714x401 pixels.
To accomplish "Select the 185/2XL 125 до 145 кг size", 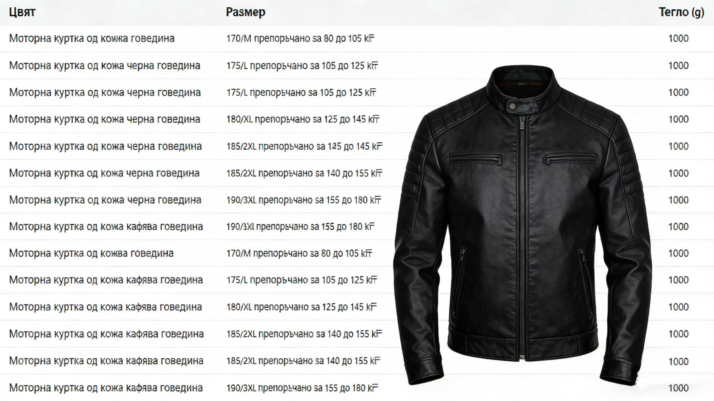I will [x=304, y=146].
